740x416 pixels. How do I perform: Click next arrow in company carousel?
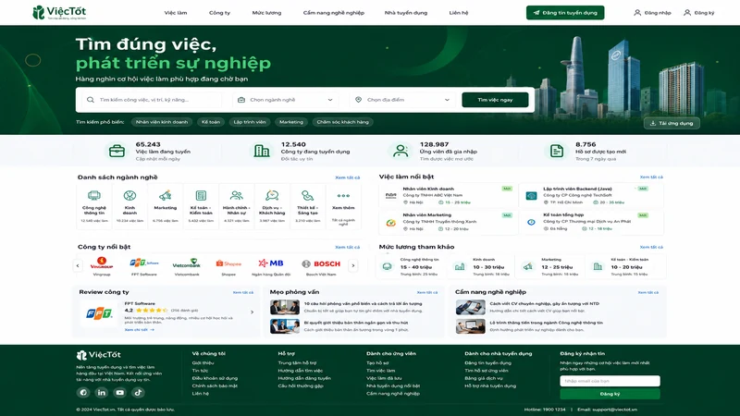[353, 265]
